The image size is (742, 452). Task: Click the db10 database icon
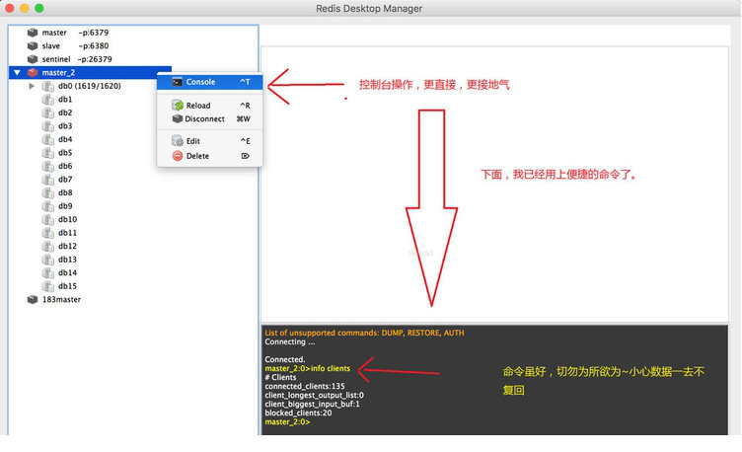pyautogui.click(x=47, y=220)
